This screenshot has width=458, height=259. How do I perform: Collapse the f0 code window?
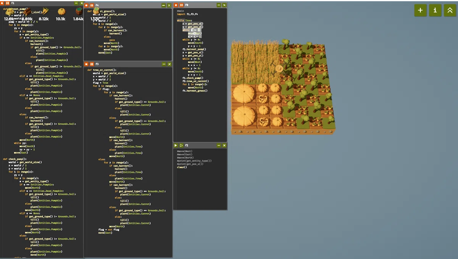pos(219,5)
